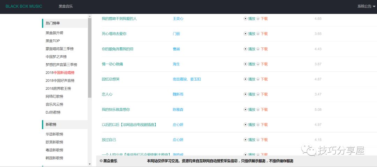This screenshot has height=167, width=377.
Task: Open 2018中国新说唱榜 chart
Action: 60,73
